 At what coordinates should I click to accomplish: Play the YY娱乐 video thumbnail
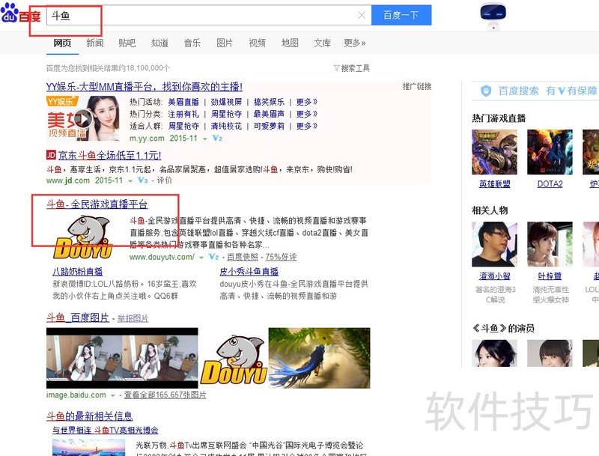click(83, 118)
